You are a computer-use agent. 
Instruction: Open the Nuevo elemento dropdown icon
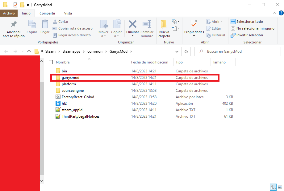click(x=175, y=22)
